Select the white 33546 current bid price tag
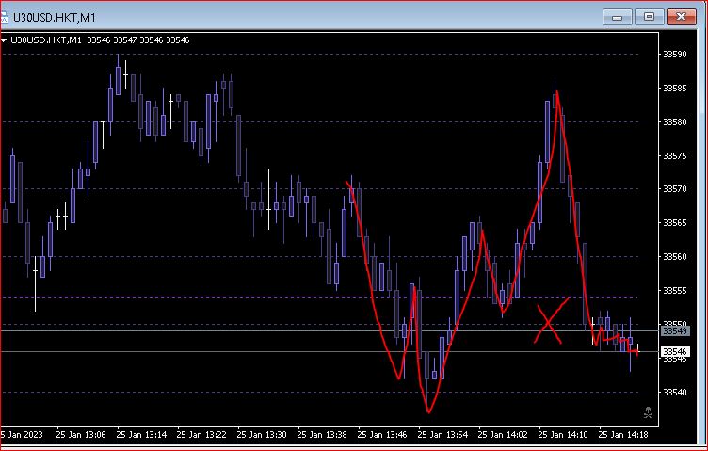This screenshot has width=708, height=451. tap(675, 351)
